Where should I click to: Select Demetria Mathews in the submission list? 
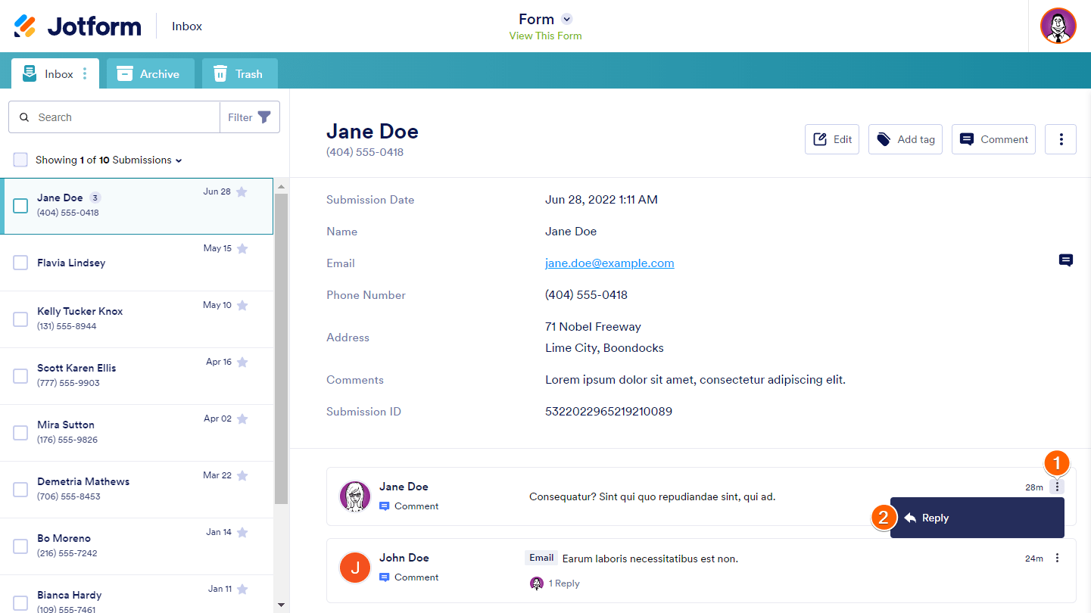coord(136,490)
